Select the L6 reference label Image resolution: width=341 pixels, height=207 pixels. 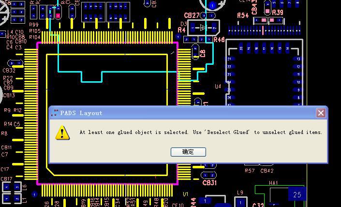click(24, 187)
